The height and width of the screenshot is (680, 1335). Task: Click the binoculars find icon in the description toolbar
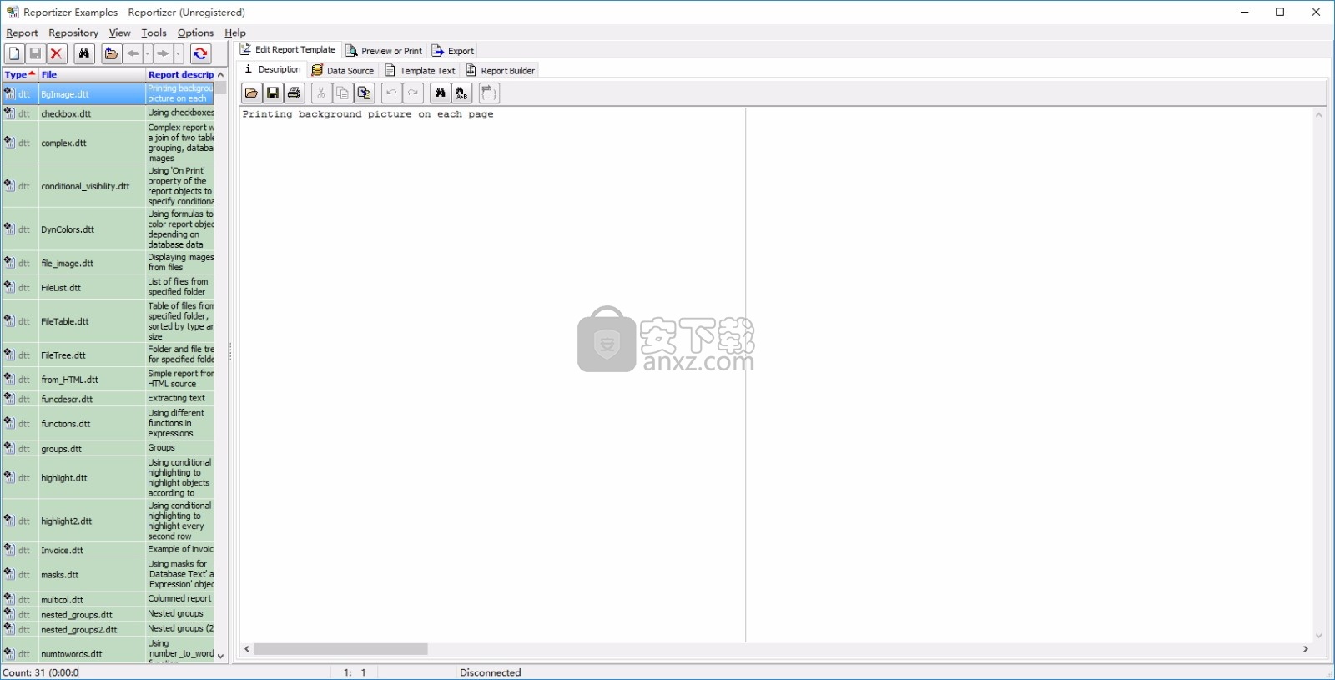pyautogui.click(x=441, y=93)
